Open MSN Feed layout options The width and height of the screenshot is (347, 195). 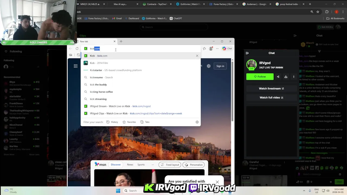170,165
